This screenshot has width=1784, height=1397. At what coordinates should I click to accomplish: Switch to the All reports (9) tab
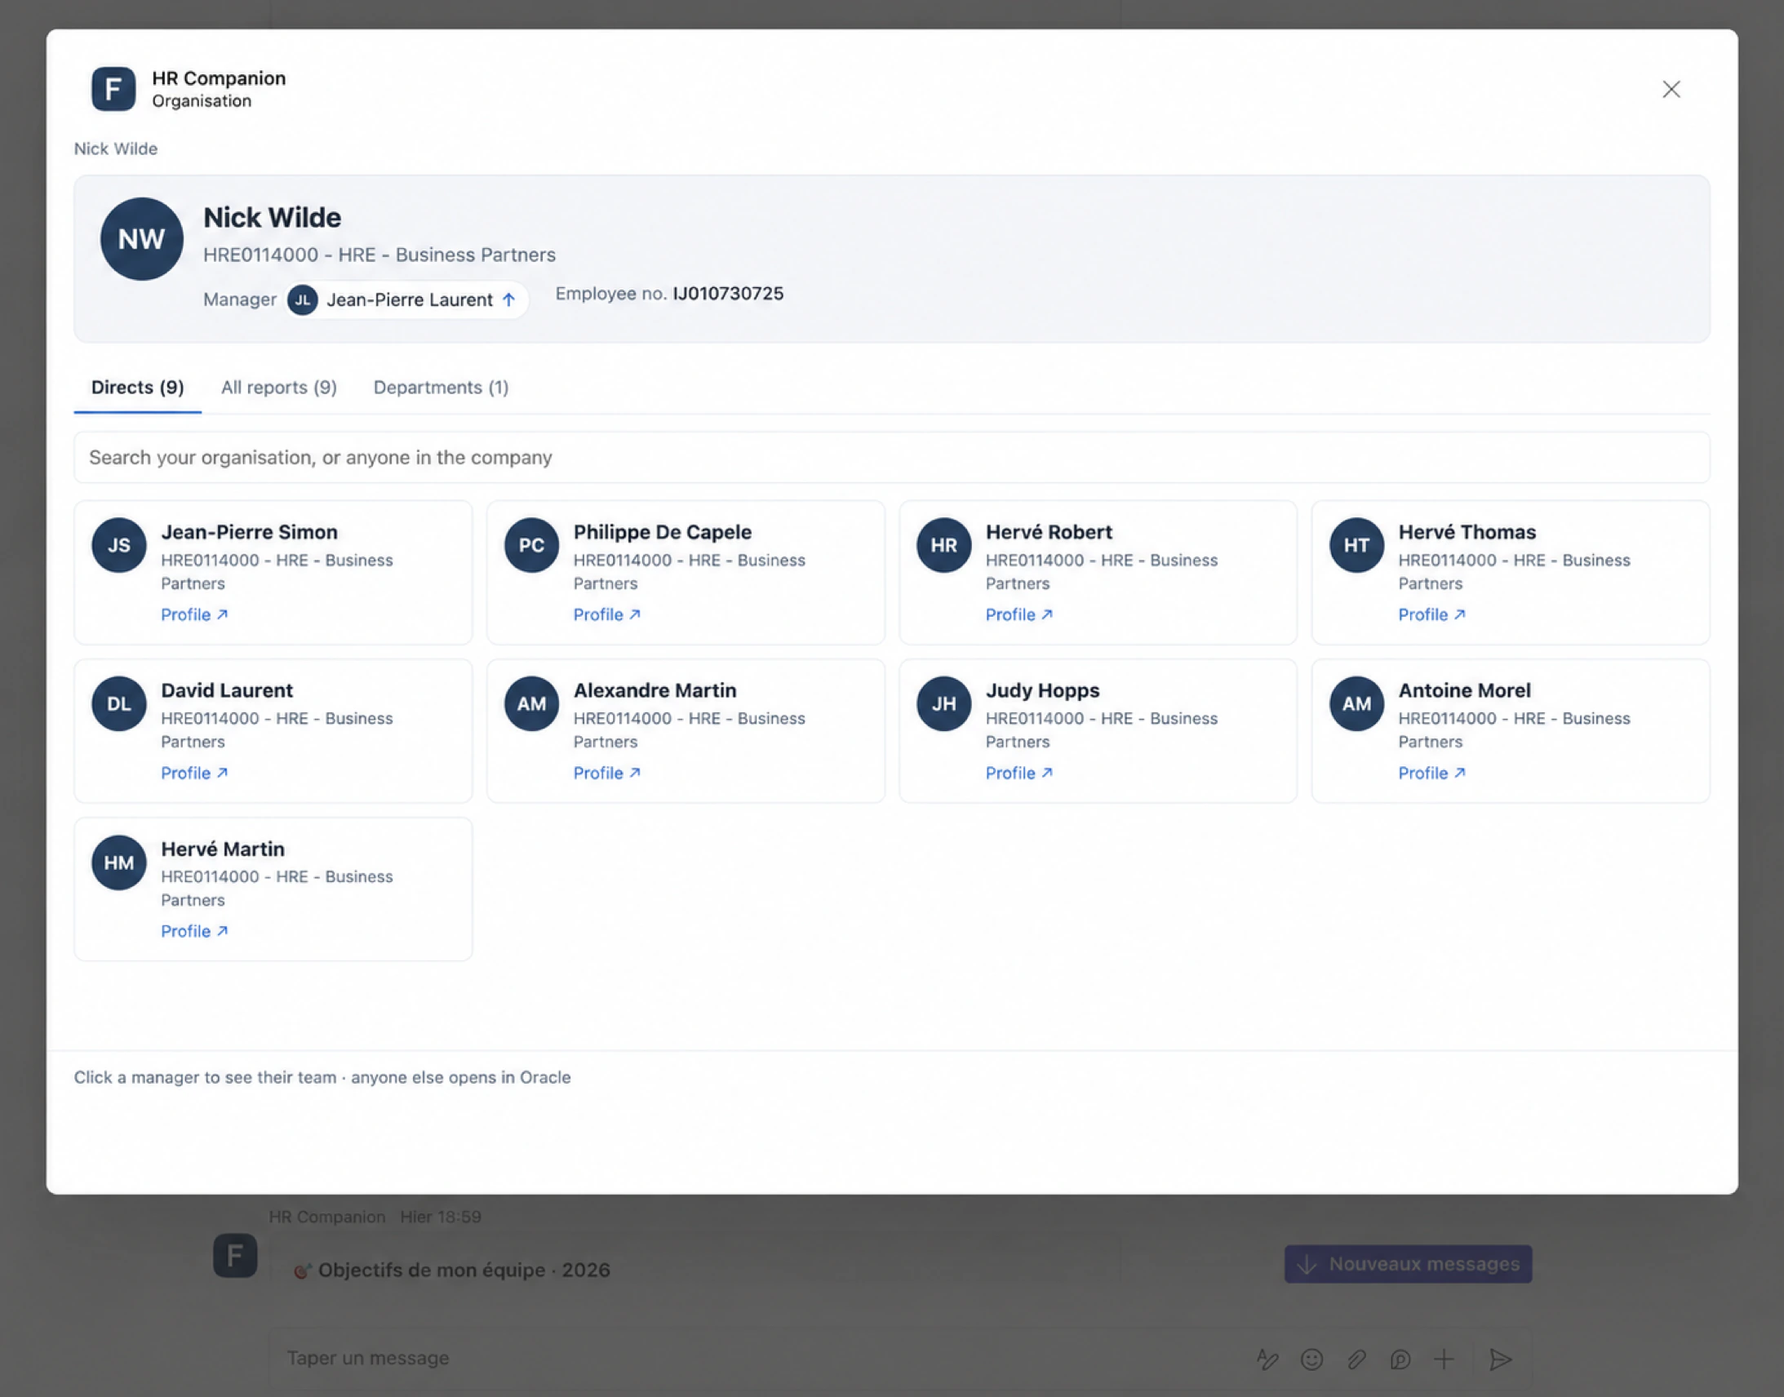coord(279,388)
